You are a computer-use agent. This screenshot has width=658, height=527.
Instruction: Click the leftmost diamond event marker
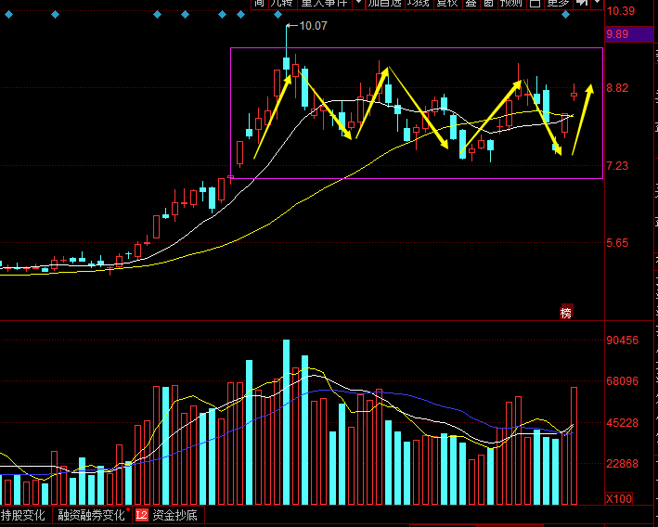click(8, 15)
